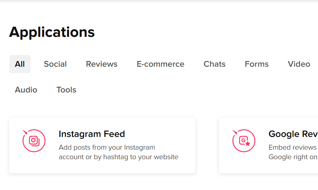
Task: Select the All category tab
Action: pos(20,64)
